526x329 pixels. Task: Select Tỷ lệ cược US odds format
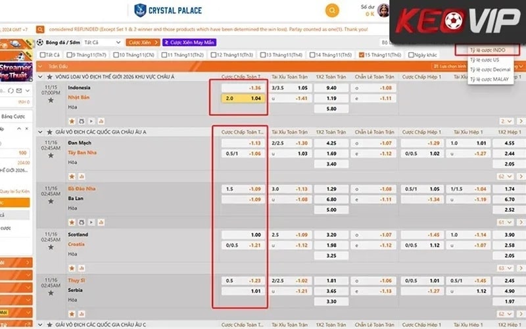485,60
